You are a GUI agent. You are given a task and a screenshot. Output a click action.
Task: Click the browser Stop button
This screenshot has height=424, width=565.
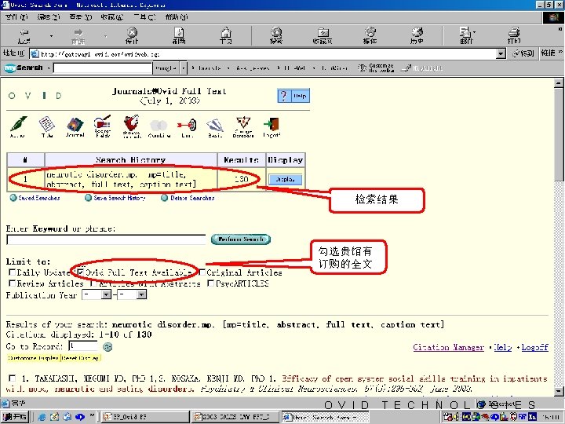132,35
